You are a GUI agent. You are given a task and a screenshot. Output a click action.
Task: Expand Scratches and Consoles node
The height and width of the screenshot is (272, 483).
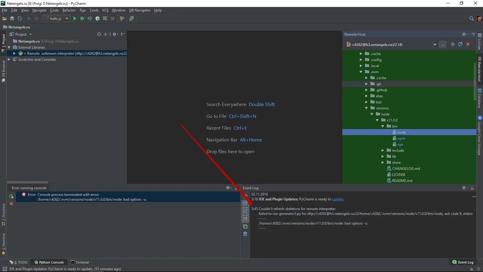coord(9,60)
